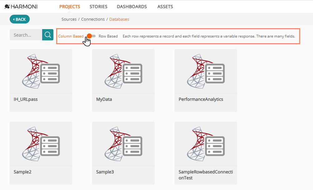Viewport: 313px width, 190px height.
Task: Click the Sample2 name label
Action: [x=22, y=172]
